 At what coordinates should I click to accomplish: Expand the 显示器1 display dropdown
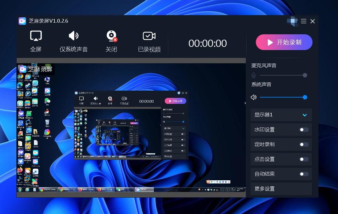[281, 115]
